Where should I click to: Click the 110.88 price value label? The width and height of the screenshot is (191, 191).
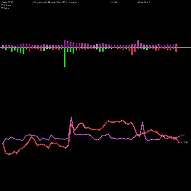click(x=185, y=142)
